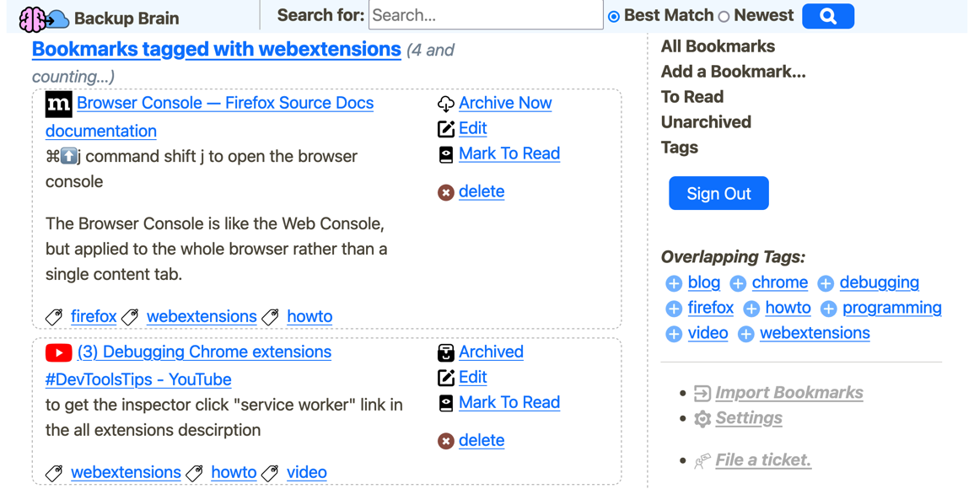
Task: Click the magnifier search button
Action: [828, 16]
